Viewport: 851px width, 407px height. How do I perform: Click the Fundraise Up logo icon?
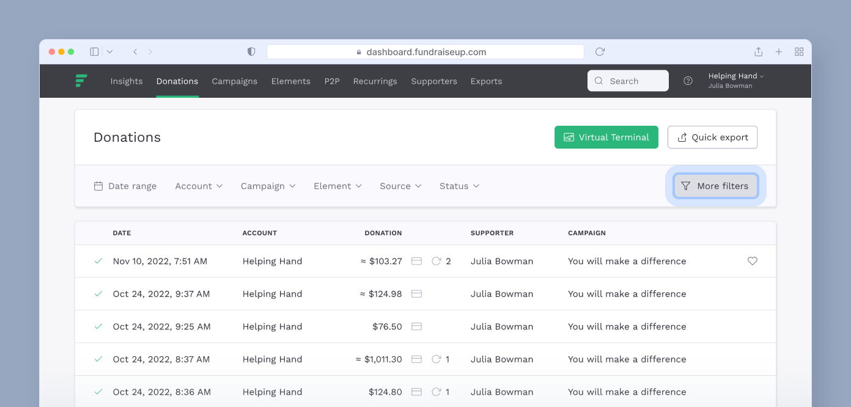81,81
